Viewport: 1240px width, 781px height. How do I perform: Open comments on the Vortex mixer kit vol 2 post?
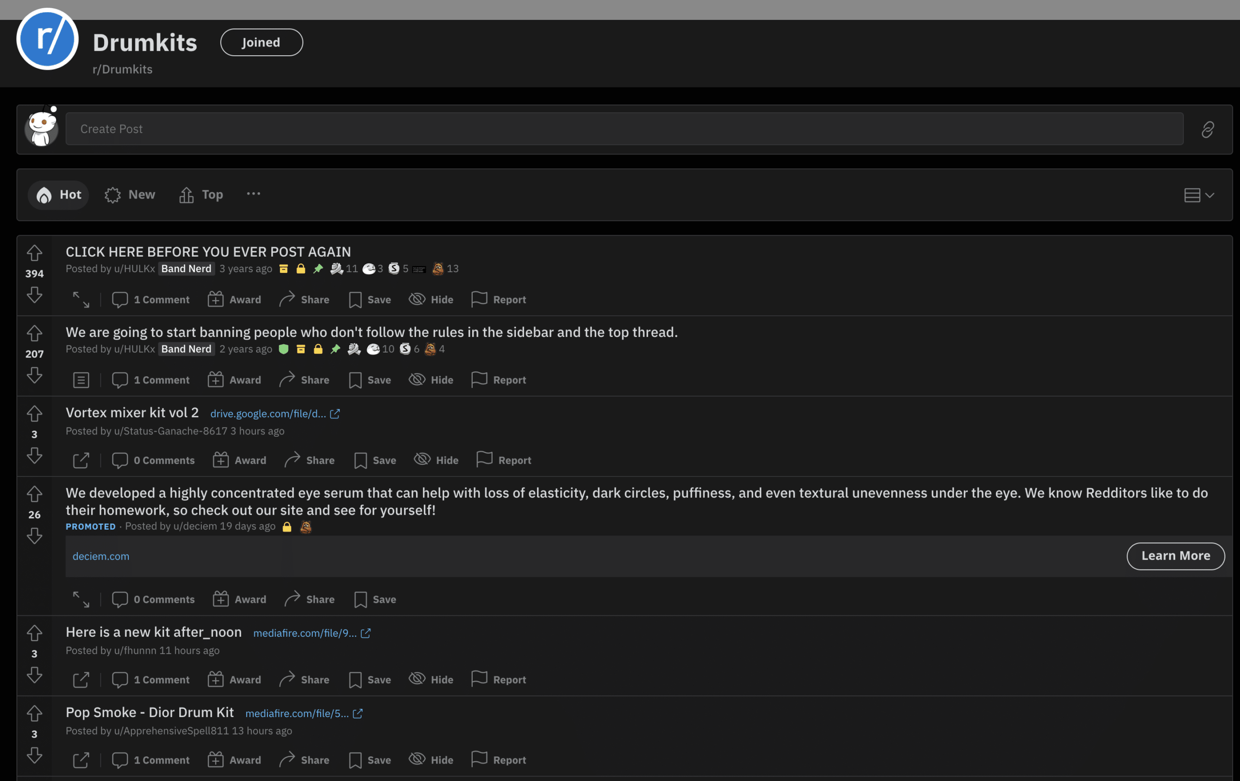pyautogui.click(x=154, y=460)
